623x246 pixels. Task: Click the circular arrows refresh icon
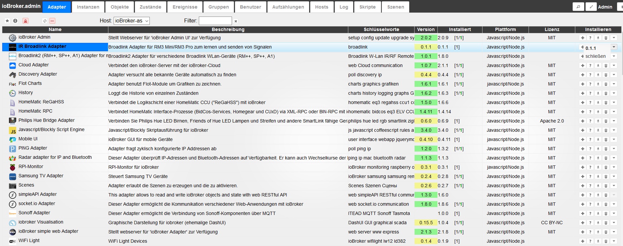45,21
